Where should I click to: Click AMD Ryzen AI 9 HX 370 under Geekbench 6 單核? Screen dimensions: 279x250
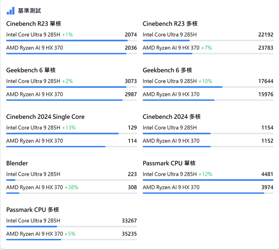(x=35, y=94)
